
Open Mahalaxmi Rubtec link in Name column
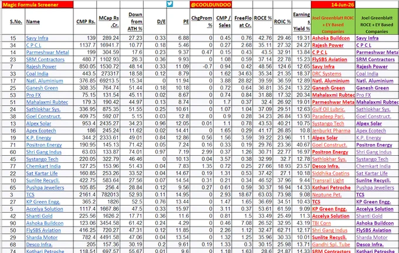pos(47,102)
